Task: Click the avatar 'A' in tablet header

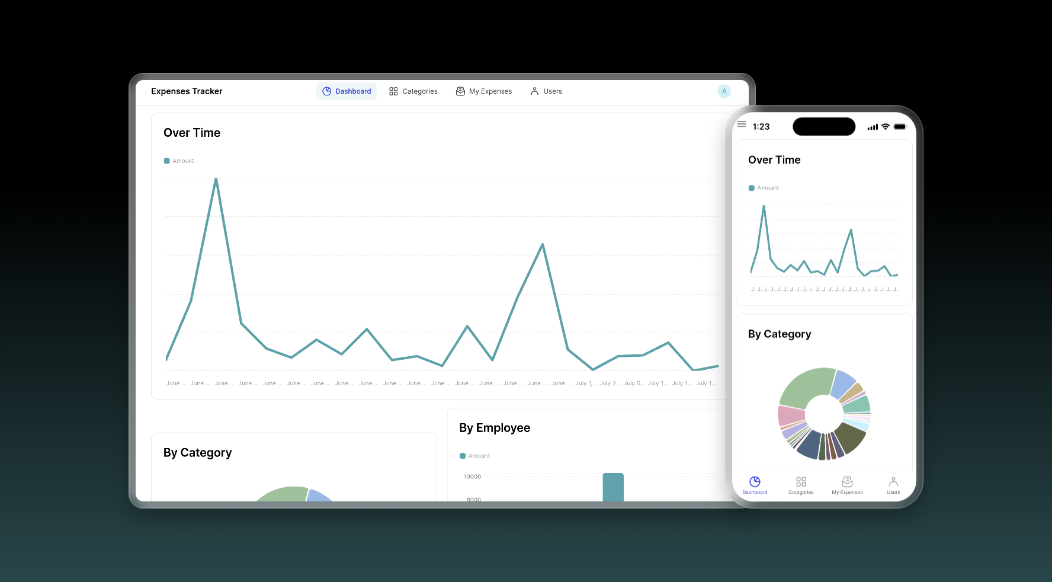Action: 724,91
